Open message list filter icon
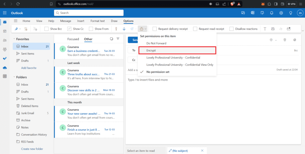Image resolution: width=305 pixels, height=154 pixels. click(x=118, y=39)
